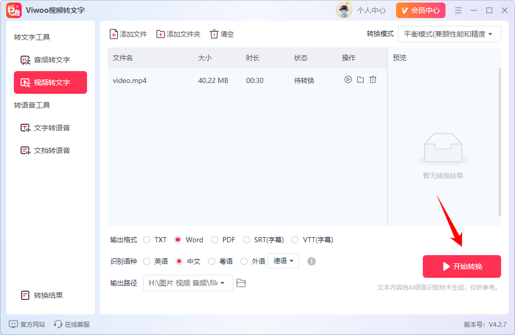
Task: Play video.mp4 using the preview icon
Action: pos(348,79)
